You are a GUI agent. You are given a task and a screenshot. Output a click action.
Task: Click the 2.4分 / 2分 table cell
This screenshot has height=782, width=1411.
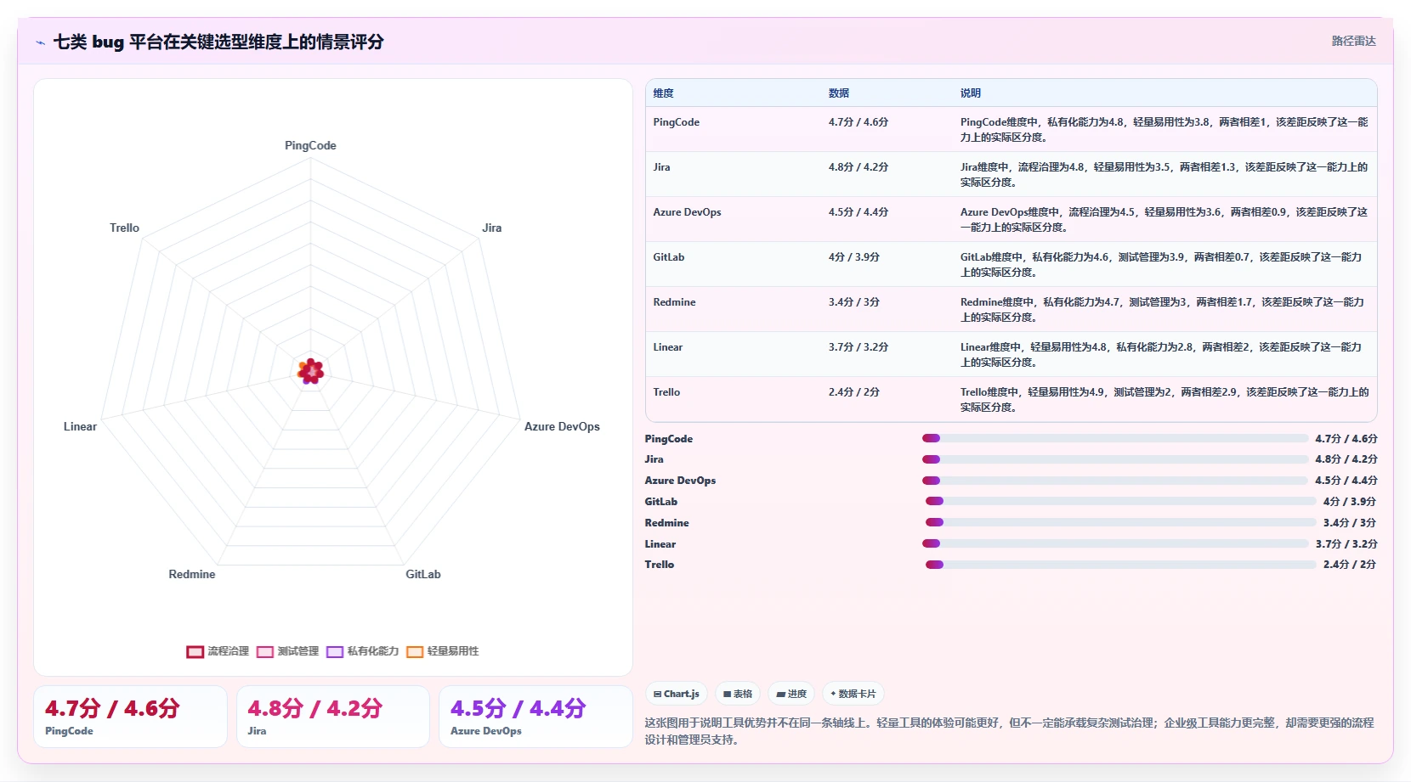[x=854, y=392]
